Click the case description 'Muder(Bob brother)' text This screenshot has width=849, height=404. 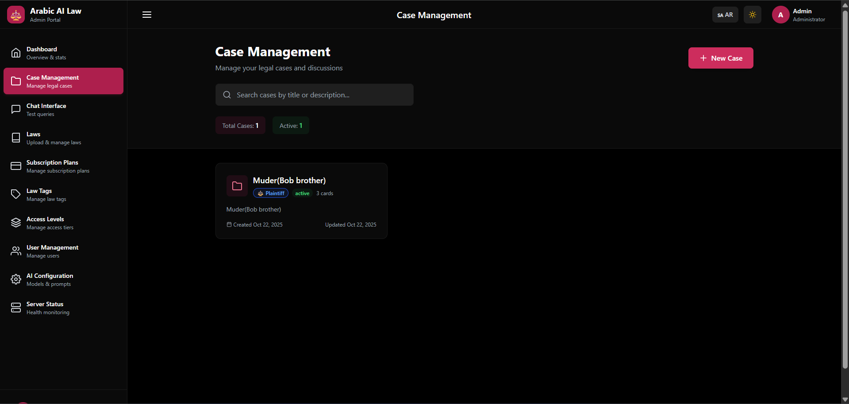point(254,209)
